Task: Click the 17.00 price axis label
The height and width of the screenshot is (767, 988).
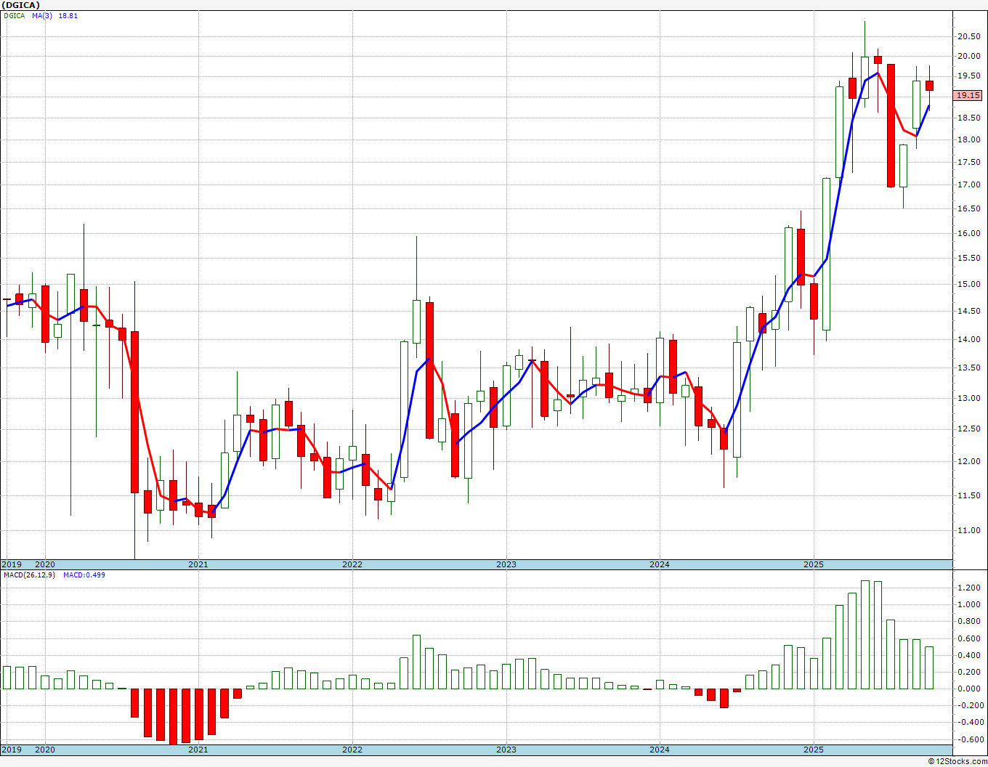Action: pos(968,185)
